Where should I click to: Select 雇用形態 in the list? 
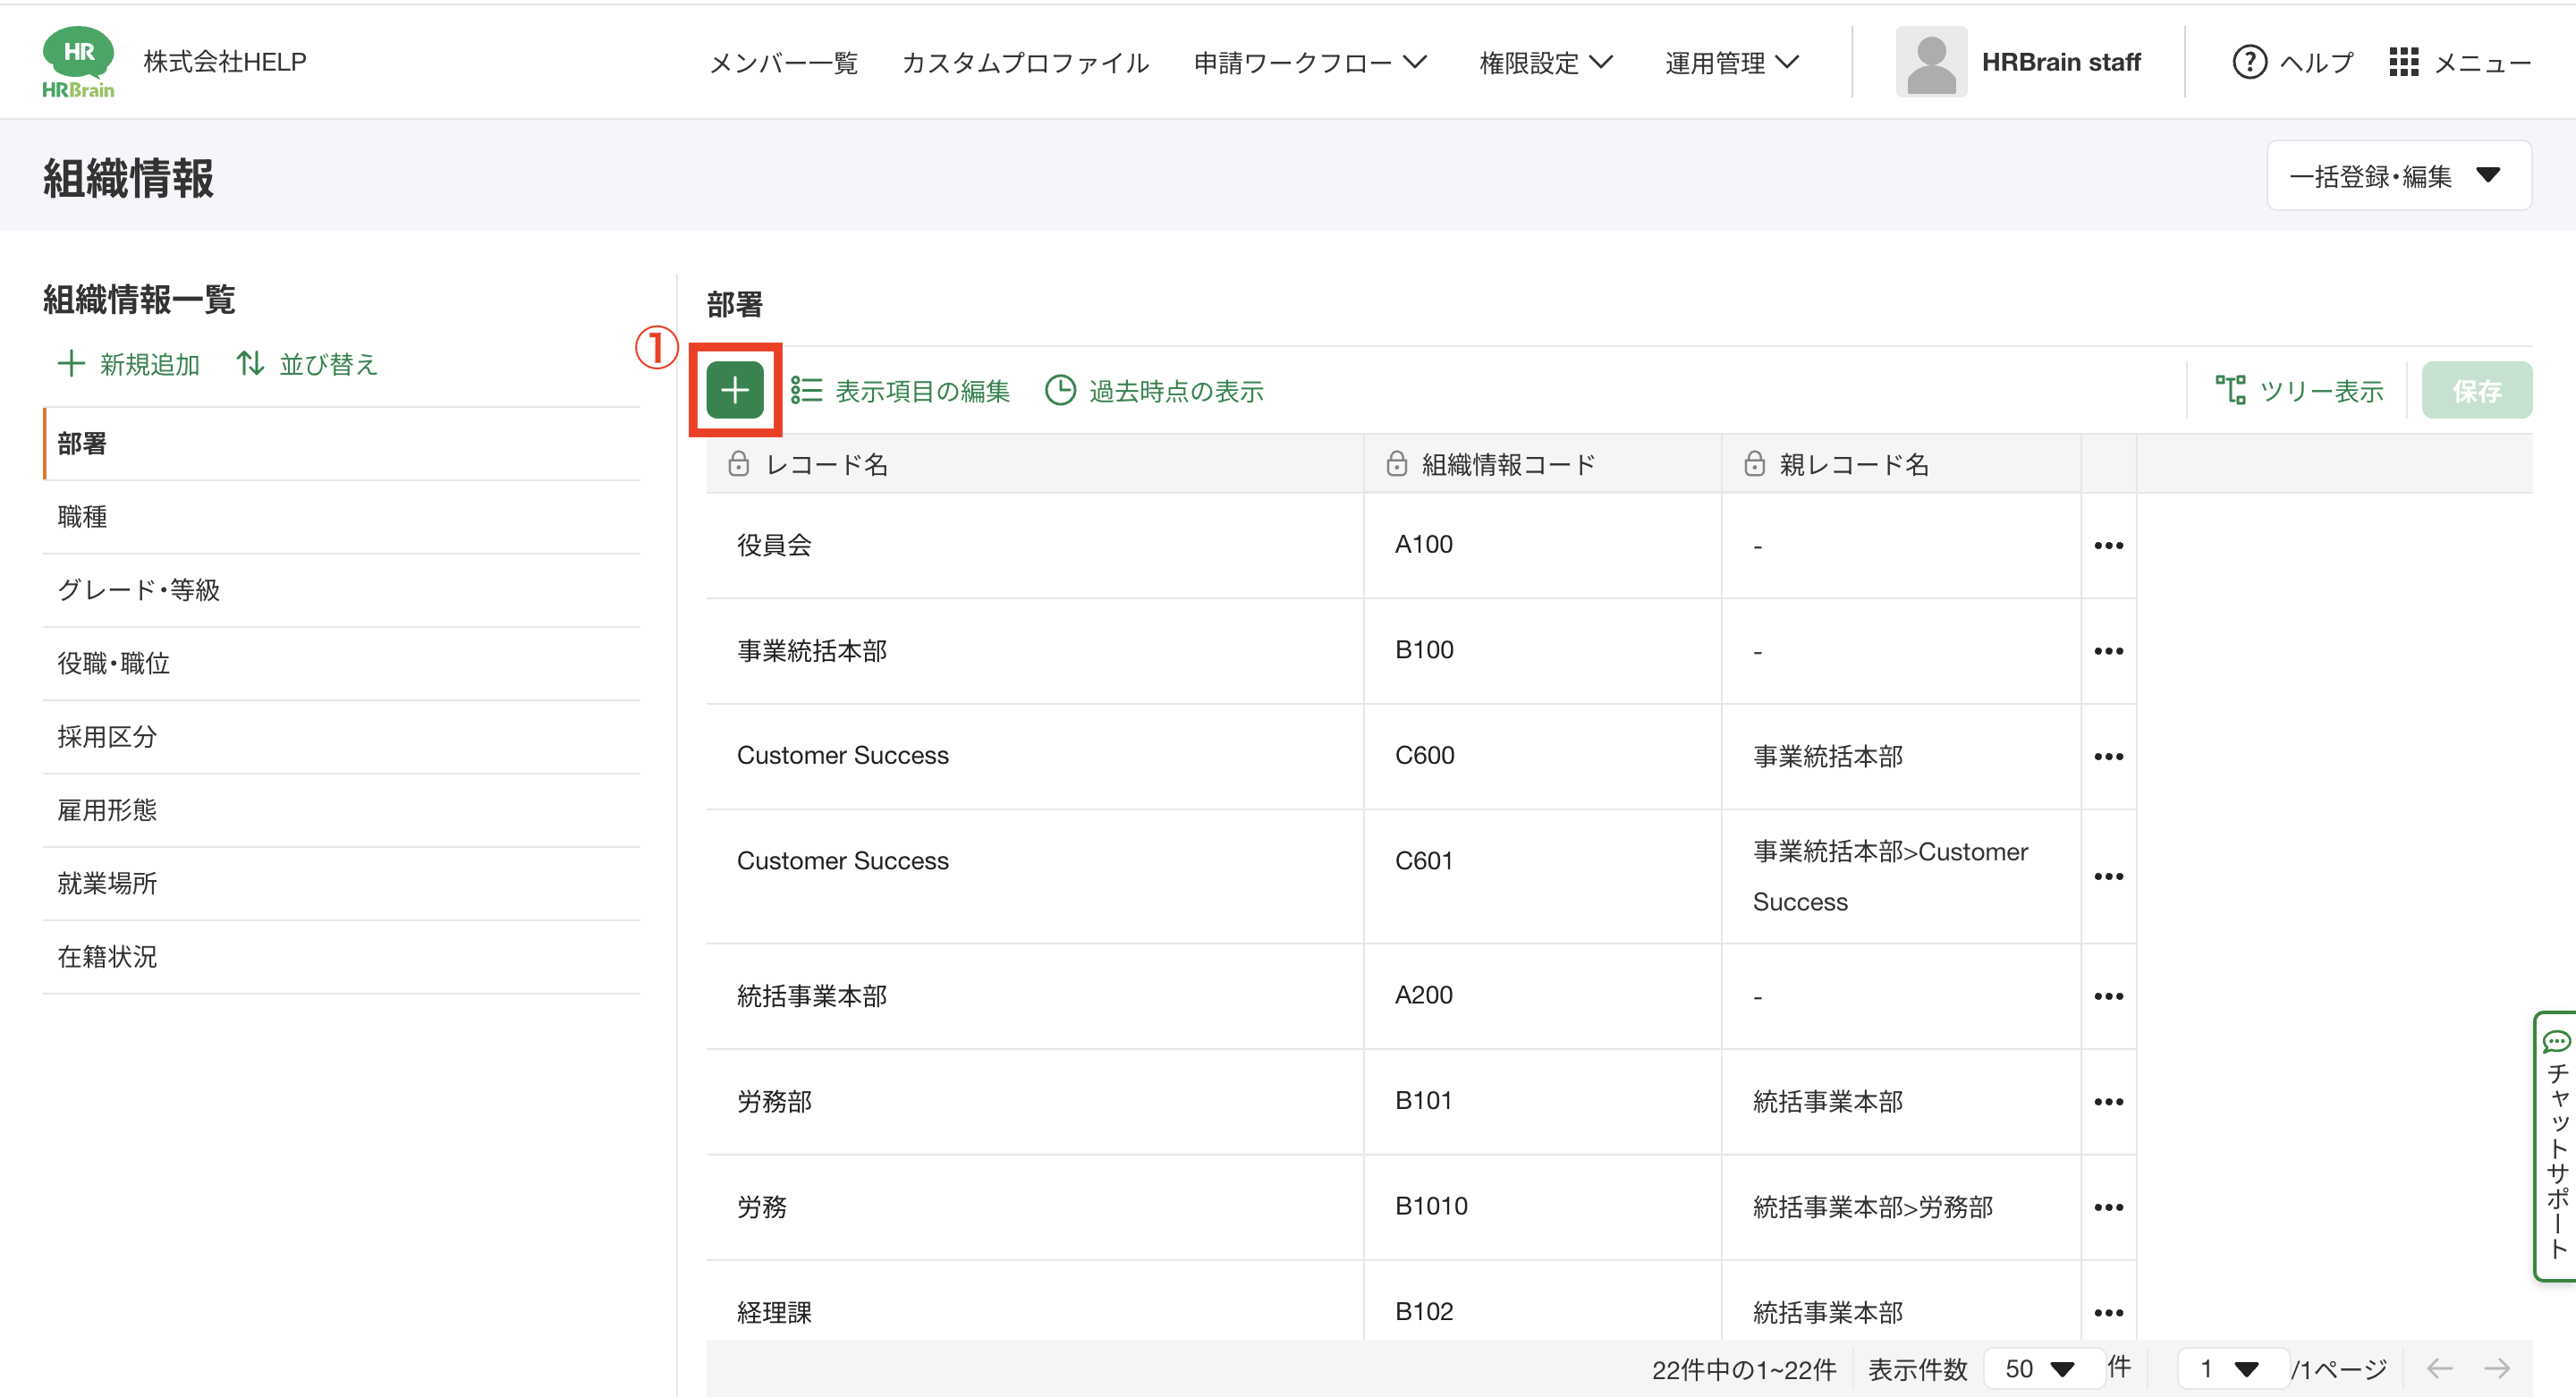pos(341,810)
